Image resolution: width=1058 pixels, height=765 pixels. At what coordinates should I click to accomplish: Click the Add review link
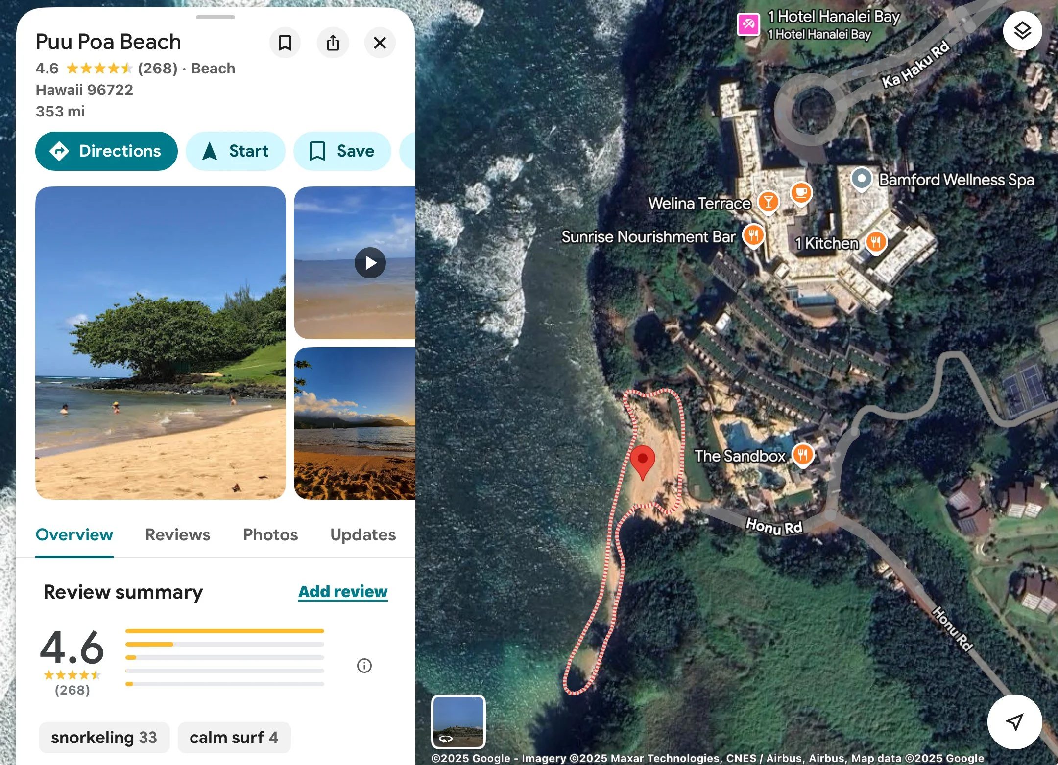click(x=343, y=592)
